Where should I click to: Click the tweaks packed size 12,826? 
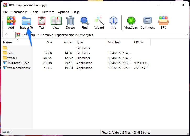69,58
